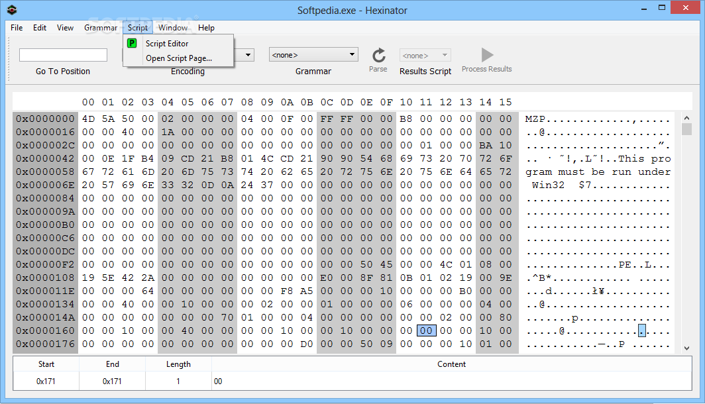Open the Help menu
705x404 pixels.
point(206,27)
